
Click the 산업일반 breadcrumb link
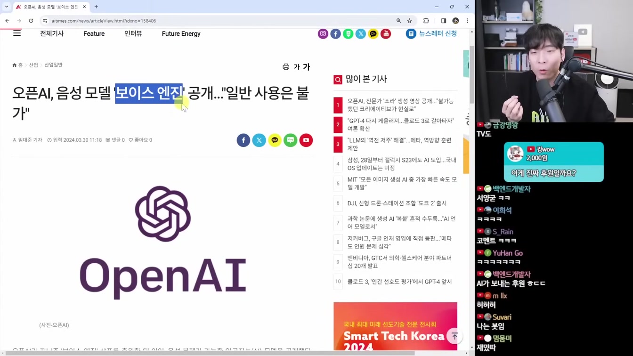[53, 65]
